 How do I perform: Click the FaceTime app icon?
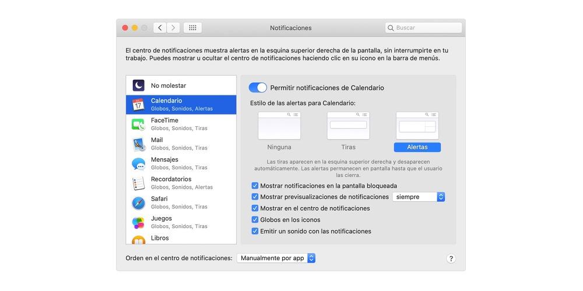pos(138,125)
